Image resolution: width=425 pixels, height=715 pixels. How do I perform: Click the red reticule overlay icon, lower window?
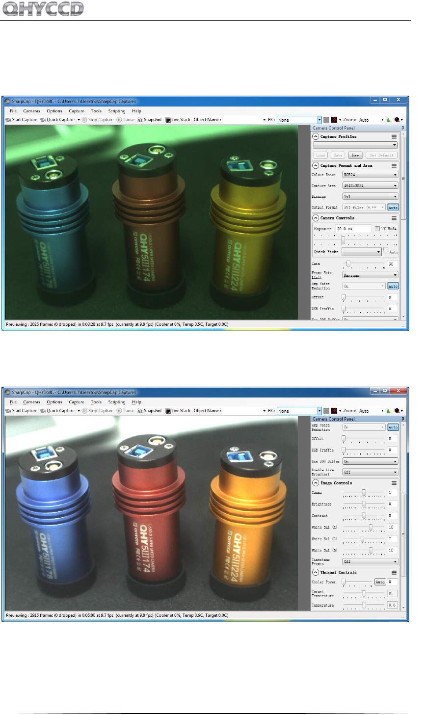click(334, 411)
